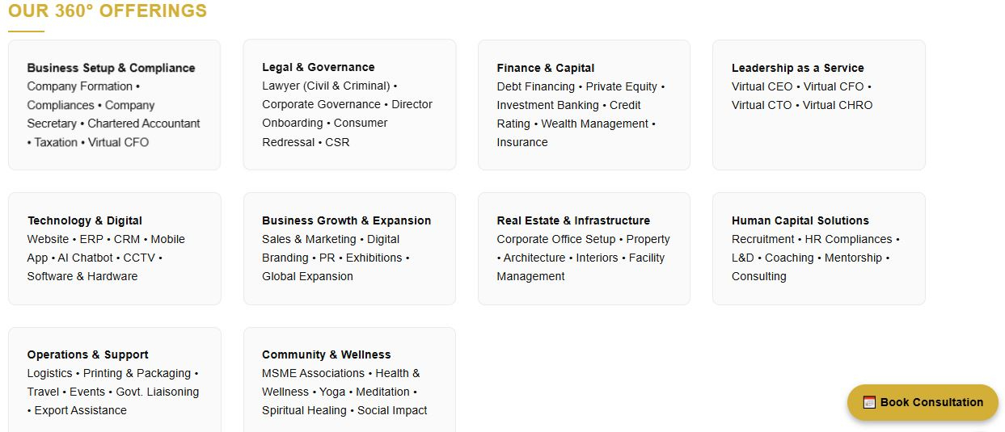Click the Business Setup & Compliance title
1005x432 pixels.
click(111, 68)
